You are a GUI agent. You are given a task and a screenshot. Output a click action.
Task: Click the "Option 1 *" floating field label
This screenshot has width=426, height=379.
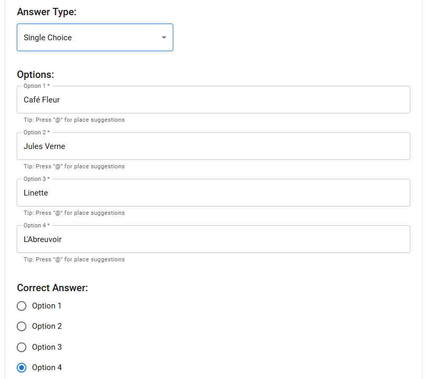pyautogui.click(x=37, y=86)
